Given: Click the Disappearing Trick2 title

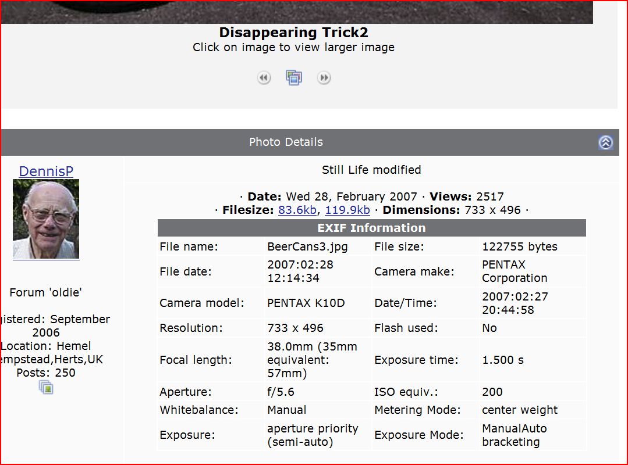Looking at the screenshot, I should click(293, 33).
